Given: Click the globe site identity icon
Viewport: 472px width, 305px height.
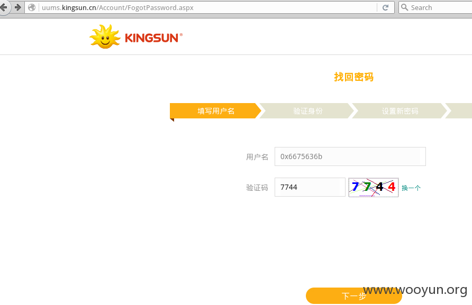Looking at the screenshot, I should pos(32,7).
